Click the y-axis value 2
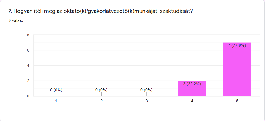This screenshot has height=121, width=265. tap(28, 81)
